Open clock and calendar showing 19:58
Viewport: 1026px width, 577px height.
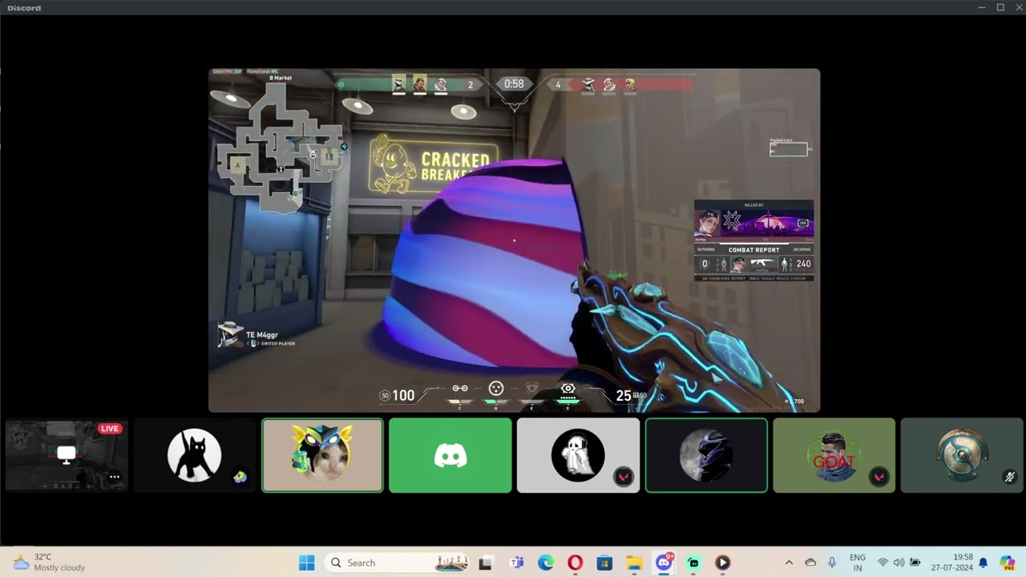[952, 563]
